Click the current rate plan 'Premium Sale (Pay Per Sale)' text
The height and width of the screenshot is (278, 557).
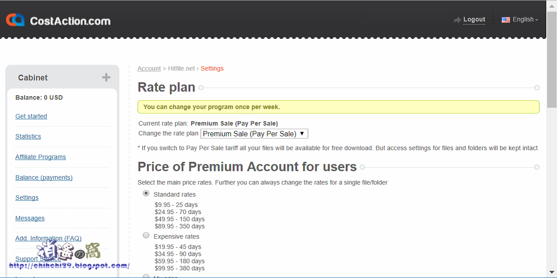pos(234,123)
